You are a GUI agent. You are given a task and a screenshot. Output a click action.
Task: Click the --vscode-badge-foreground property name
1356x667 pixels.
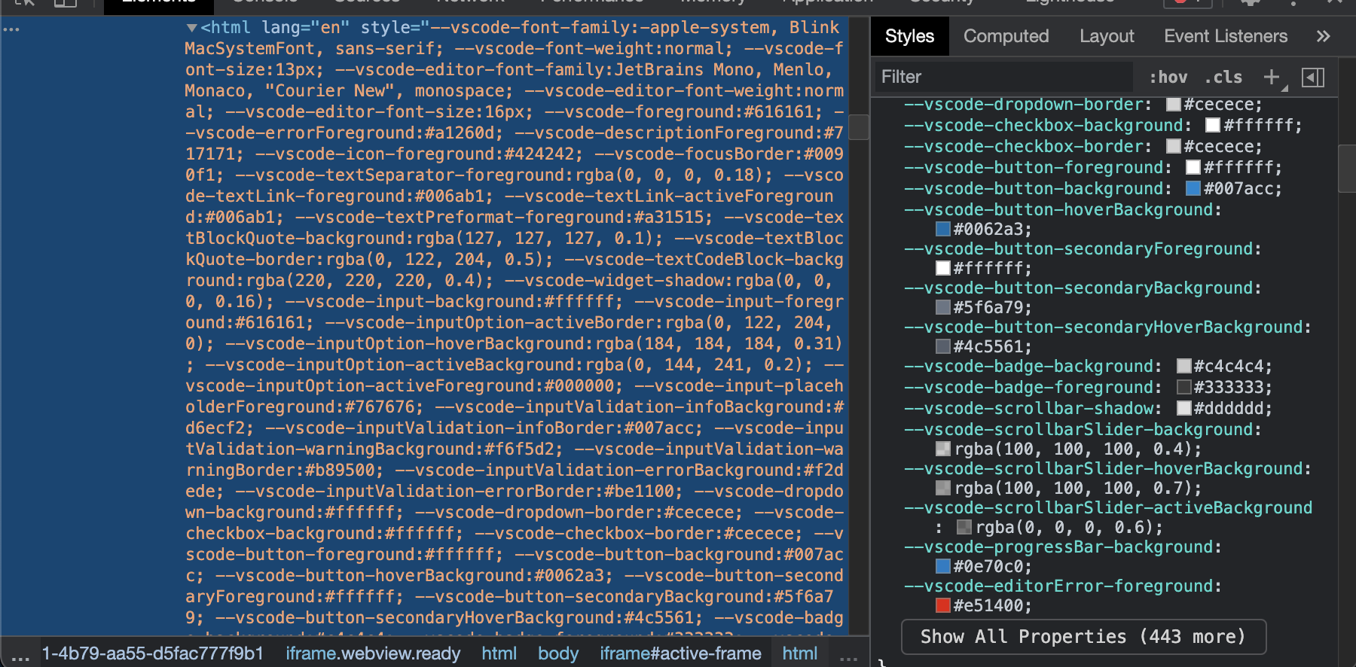[1028, 388]
